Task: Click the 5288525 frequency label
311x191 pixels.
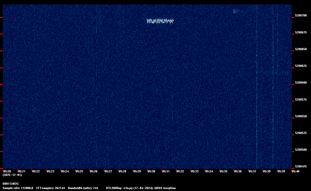Action: point(301,133)
